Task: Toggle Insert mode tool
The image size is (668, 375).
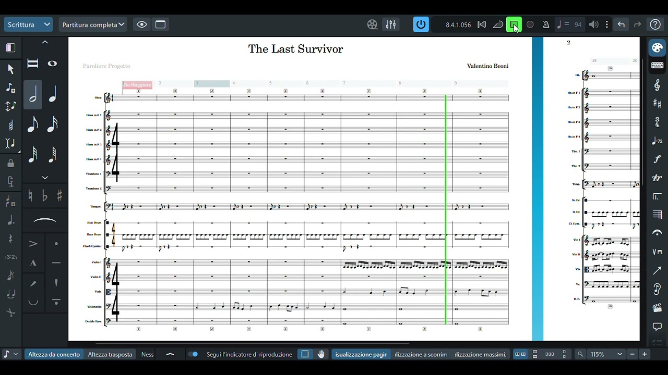Action: [10, 144]
